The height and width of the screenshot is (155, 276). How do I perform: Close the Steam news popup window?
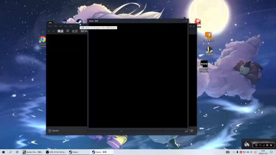[186, 21]
